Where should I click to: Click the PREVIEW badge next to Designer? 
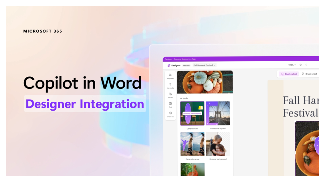coord(186,66)
